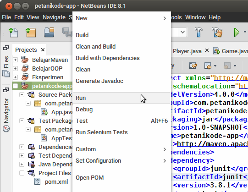Open the Edit menu
The image size is (248, 192).
click(19, 17)
